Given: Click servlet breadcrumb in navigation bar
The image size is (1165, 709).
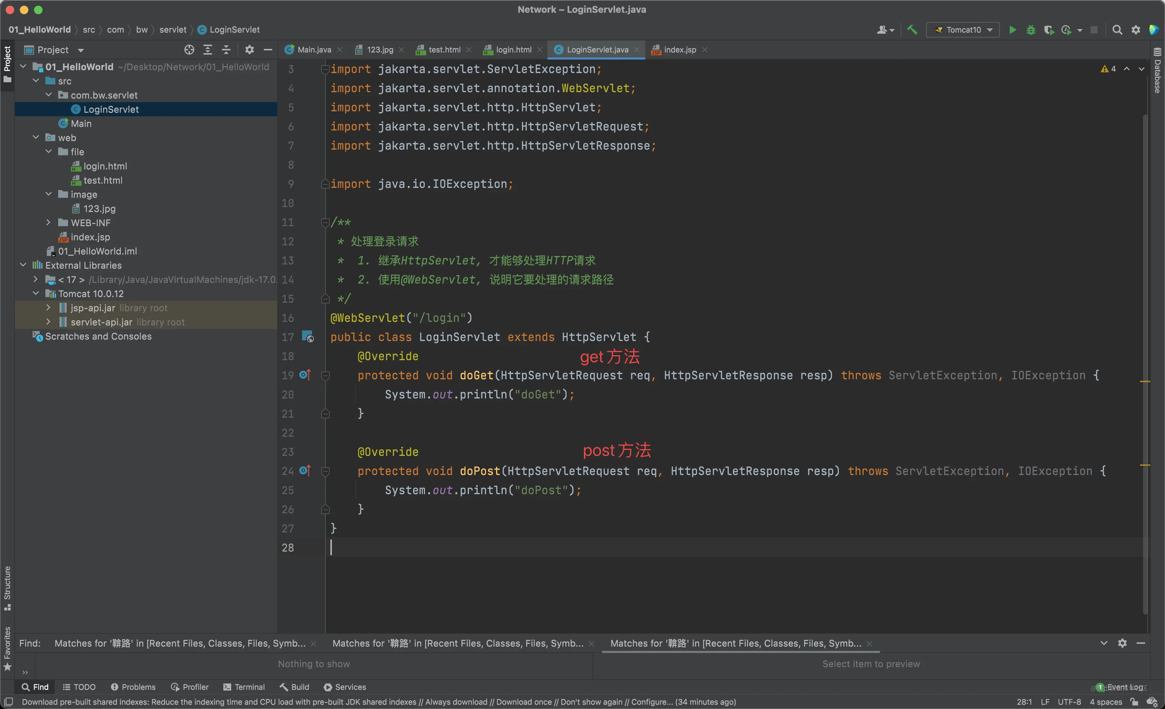Looking at the screenshot, I should (173, 29).
